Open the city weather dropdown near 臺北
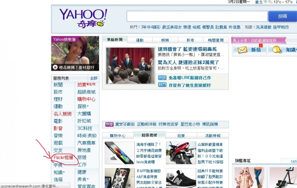This screenshot has height=188, width=297. 265,2
